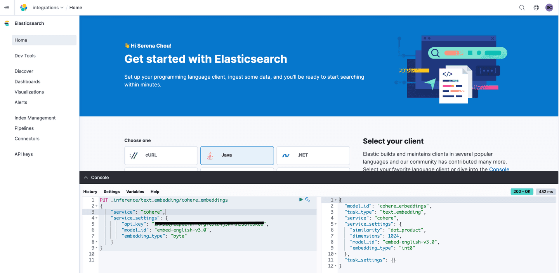Open the SC user avatar menu
Screen dimensions: 559x273
point(549,7)
